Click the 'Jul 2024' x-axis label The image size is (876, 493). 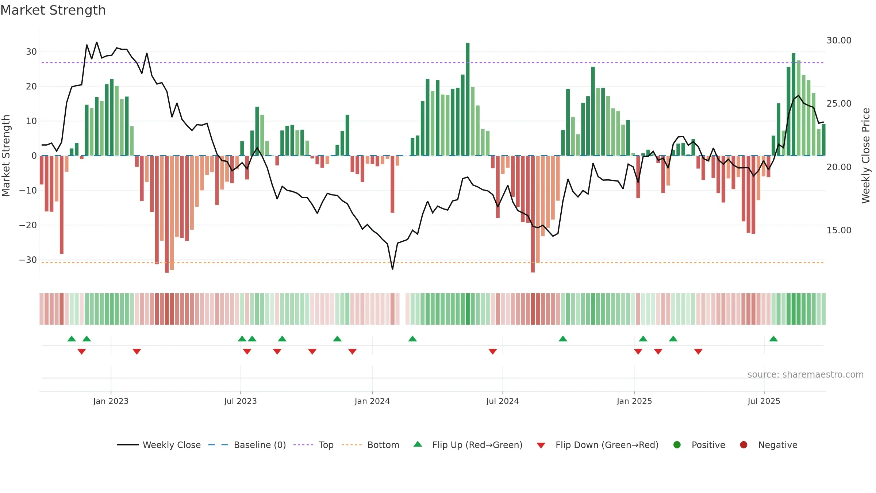tap(503, 401)
